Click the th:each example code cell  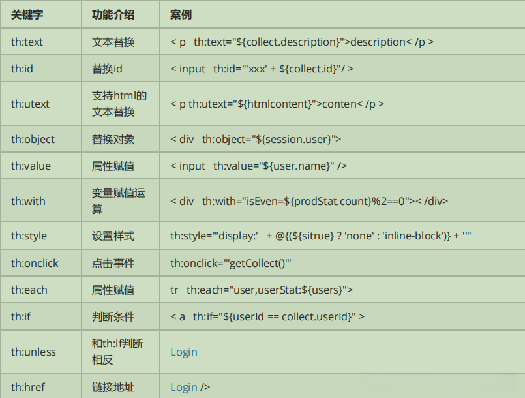[x=262, y=290]
